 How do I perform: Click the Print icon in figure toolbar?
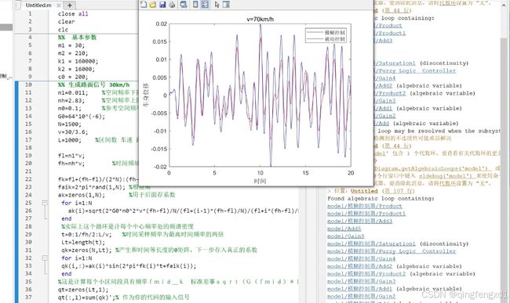(x=172, y=4)
